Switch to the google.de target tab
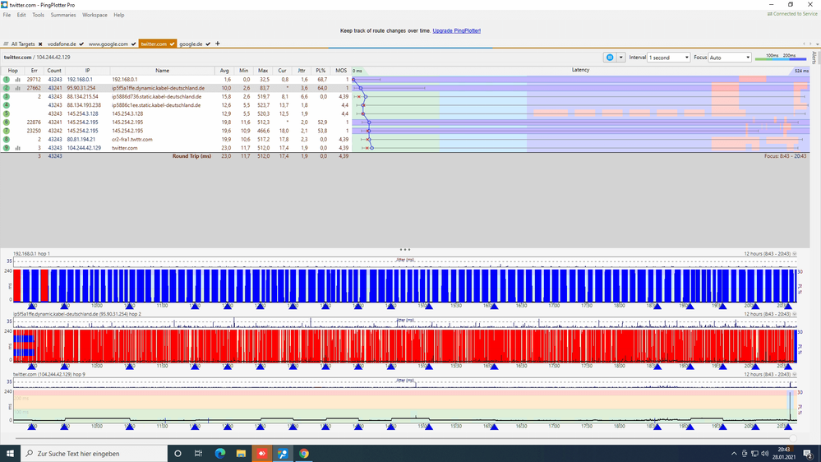This screenshot has height=462, width=821. pos(191,44)
